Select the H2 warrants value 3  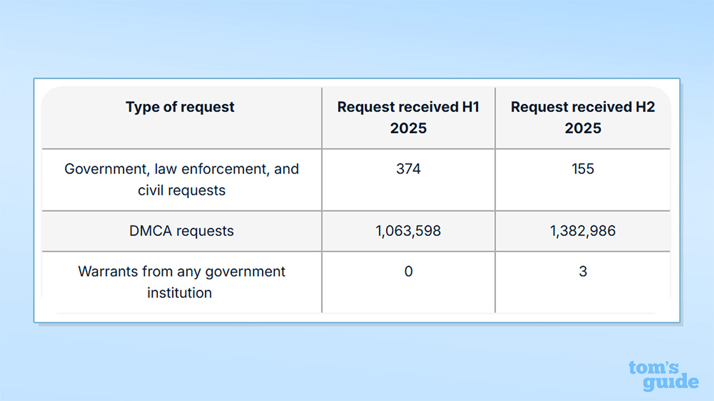(x=583, y=272)
